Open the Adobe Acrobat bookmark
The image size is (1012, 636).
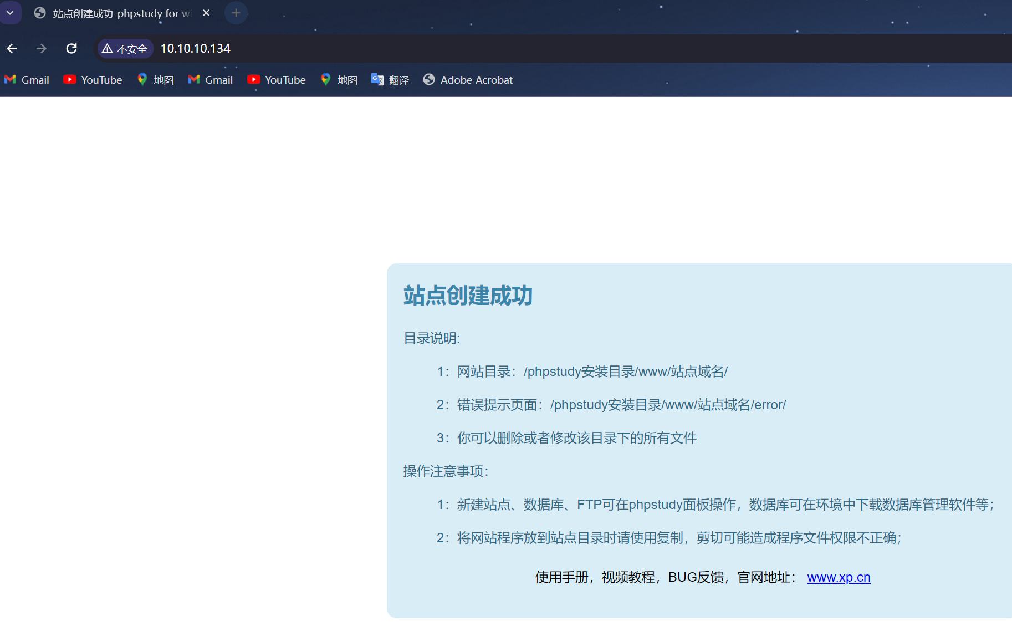coord(468,80)
